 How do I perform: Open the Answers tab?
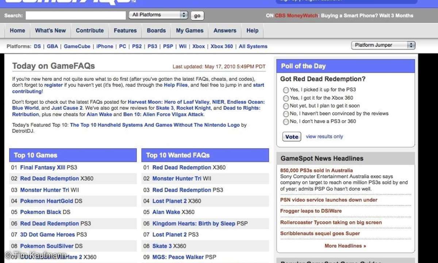point(225,31)
